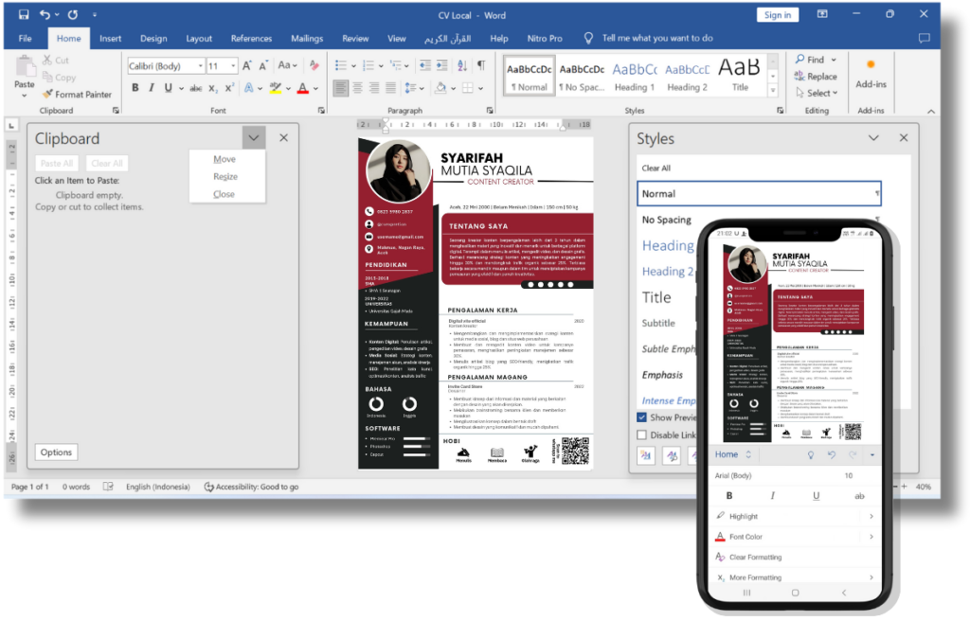Click Find in the Editing group
The image size is (970, 621).
pos(810,60)
